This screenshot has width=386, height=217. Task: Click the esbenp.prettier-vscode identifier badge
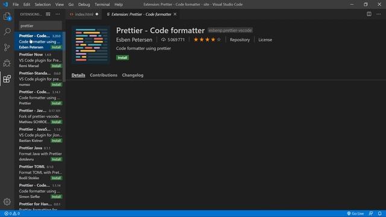(230, 30)
